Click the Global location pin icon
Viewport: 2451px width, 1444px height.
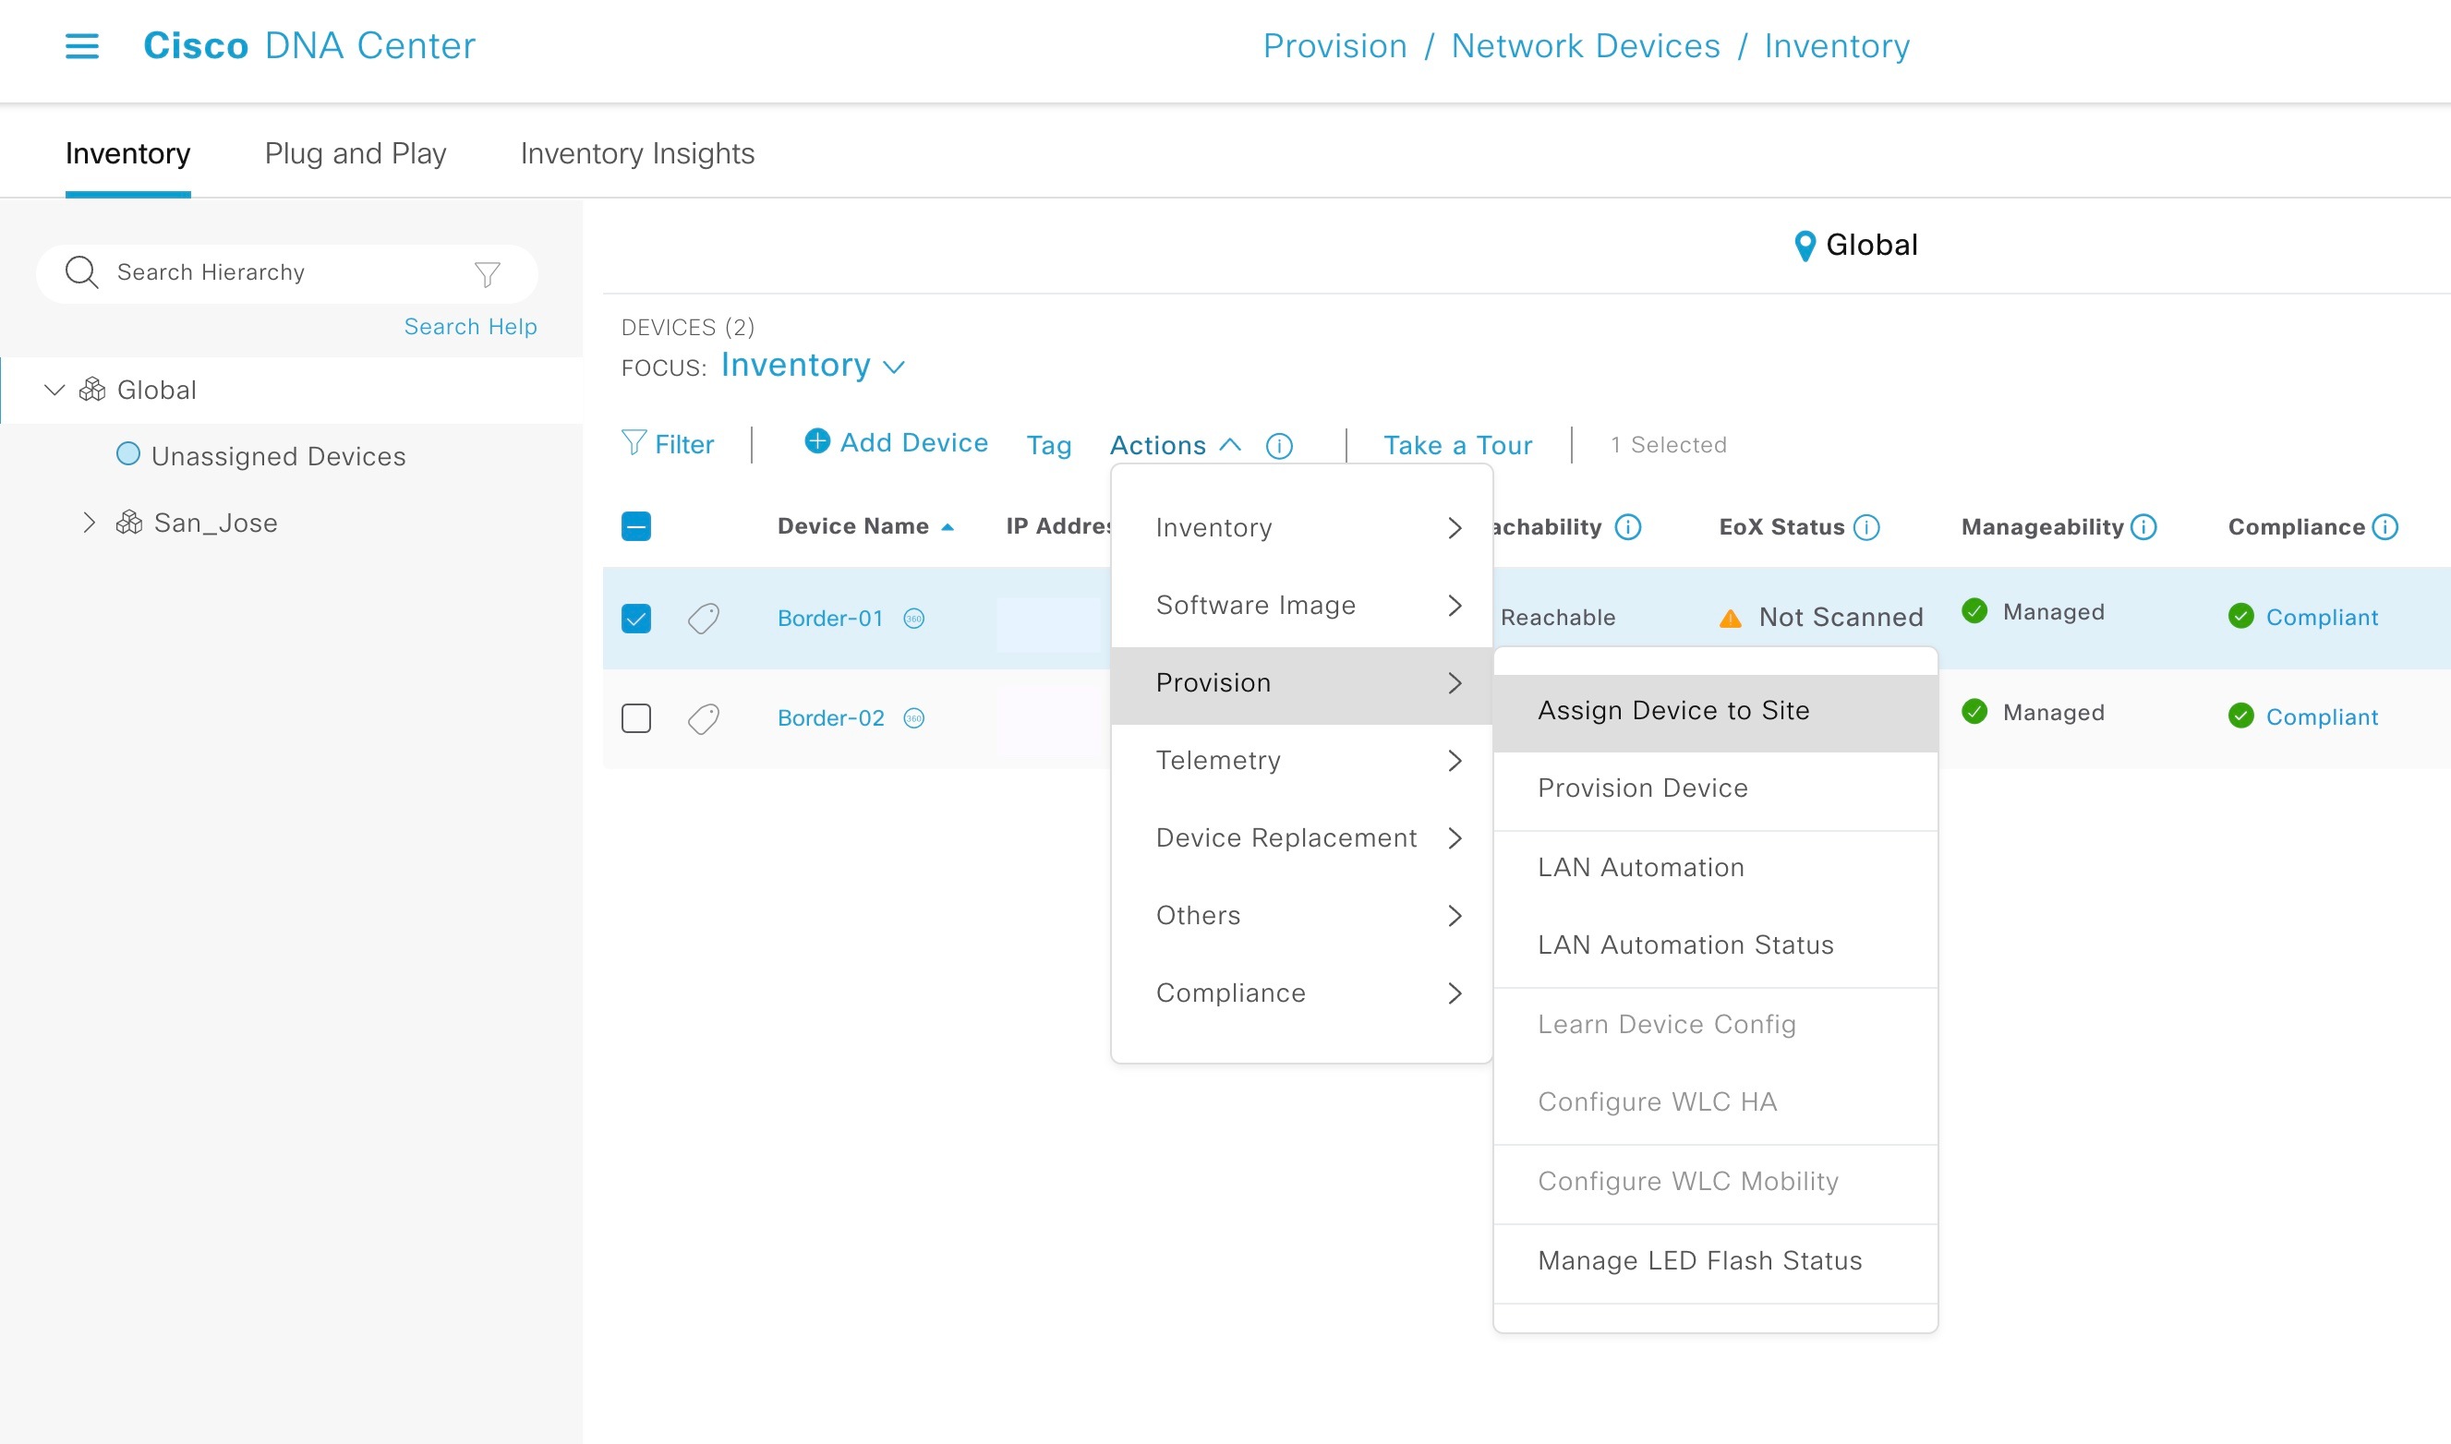coord(1805,246)
